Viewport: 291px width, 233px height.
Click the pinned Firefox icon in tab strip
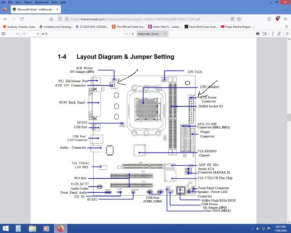5,9
